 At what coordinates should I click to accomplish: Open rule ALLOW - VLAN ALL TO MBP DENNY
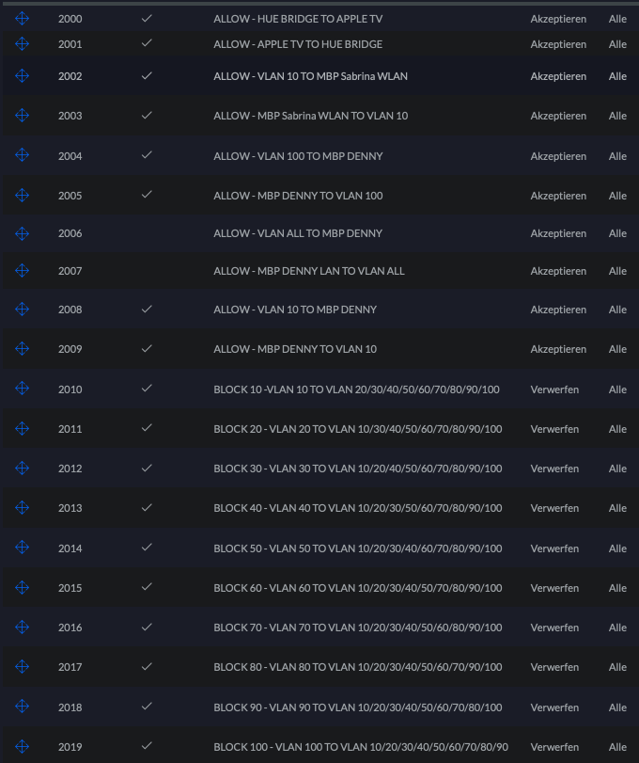click(298, 233)
